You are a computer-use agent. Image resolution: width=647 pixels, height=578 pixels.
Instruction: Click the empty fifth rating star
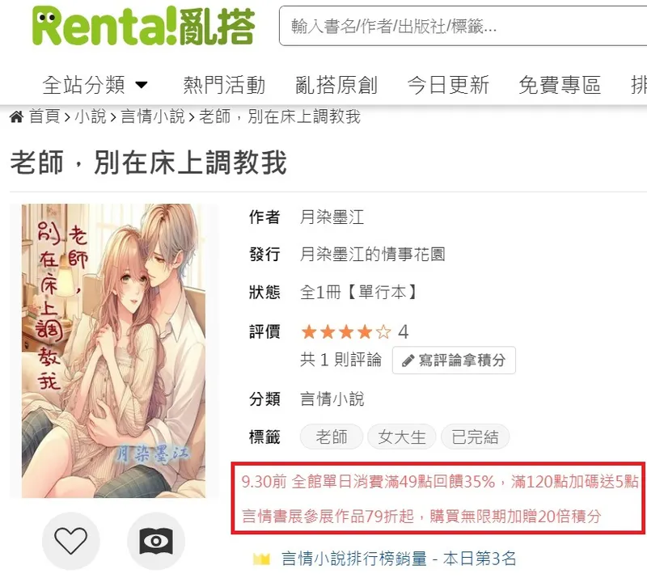pos(383,331)
